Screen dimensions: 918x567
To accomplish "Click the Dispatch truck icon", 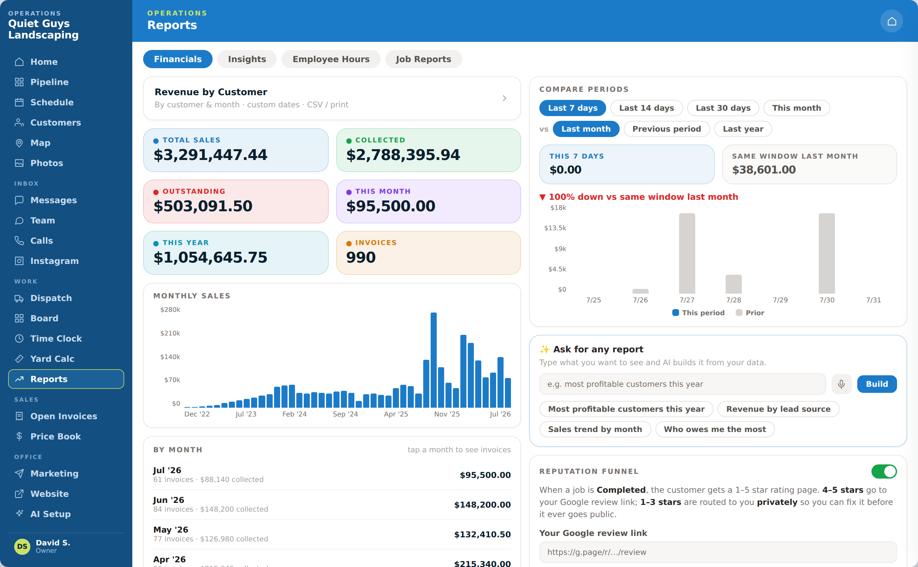I will [x=19, y=298].
